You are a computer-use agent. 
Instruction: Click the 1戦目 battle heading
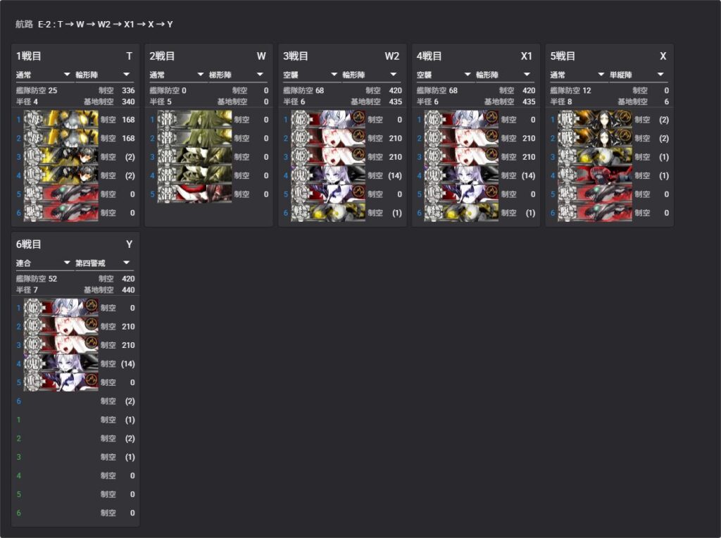pyautogui.click(x=28, y=56)
